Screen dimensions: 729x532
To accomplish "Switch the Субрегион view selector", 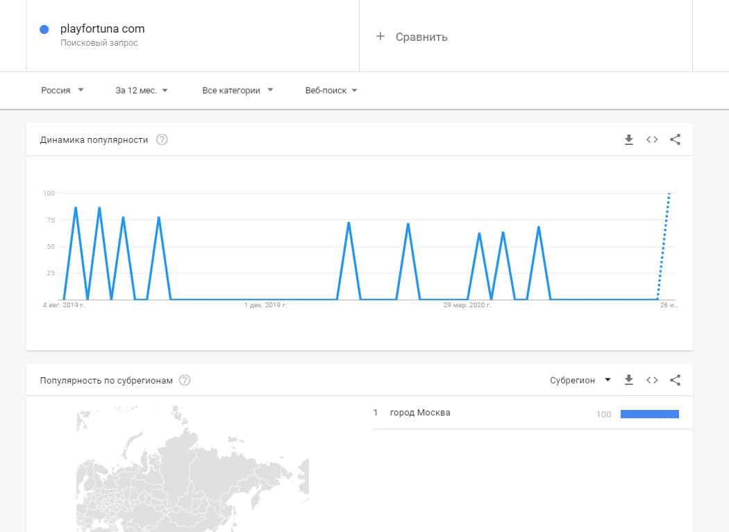I will click(580, 380).
